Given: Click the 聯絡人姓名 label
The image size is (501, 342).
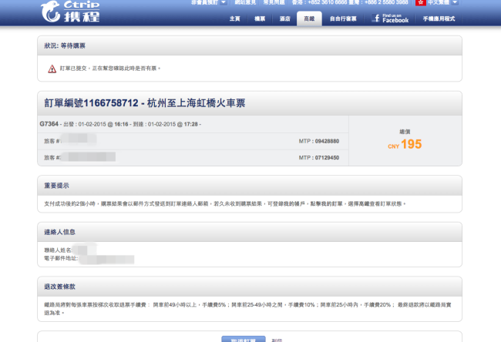Looking at the screenshot, I should click(58, 250).
